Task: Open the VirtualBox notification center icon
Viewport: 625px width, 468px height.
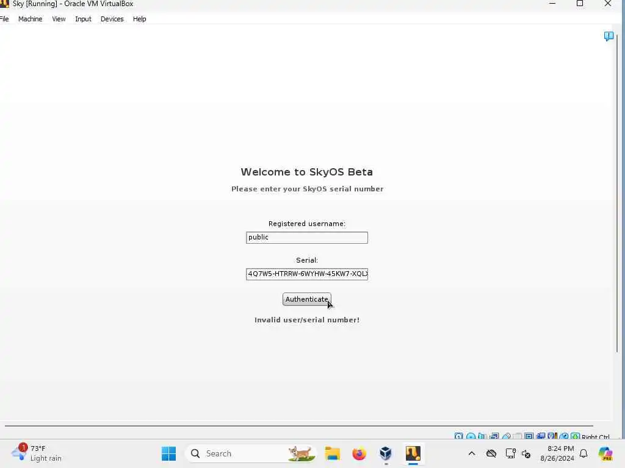Action: click(609, 36)
